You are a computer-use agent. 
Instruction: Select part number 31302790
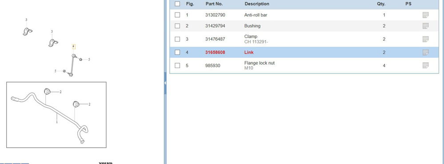(x=215, y=15)
